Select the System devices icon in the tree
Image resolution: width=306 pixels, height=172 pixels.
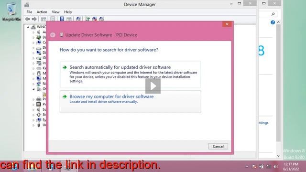[x=39, y=120]
